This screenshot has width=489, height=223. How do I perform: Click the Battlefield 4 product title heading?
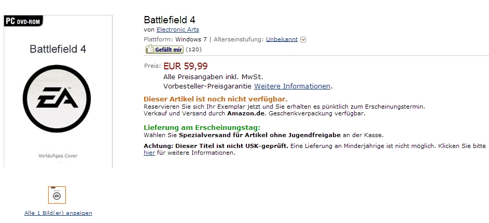pyautogui.click(x=170, y=20)
